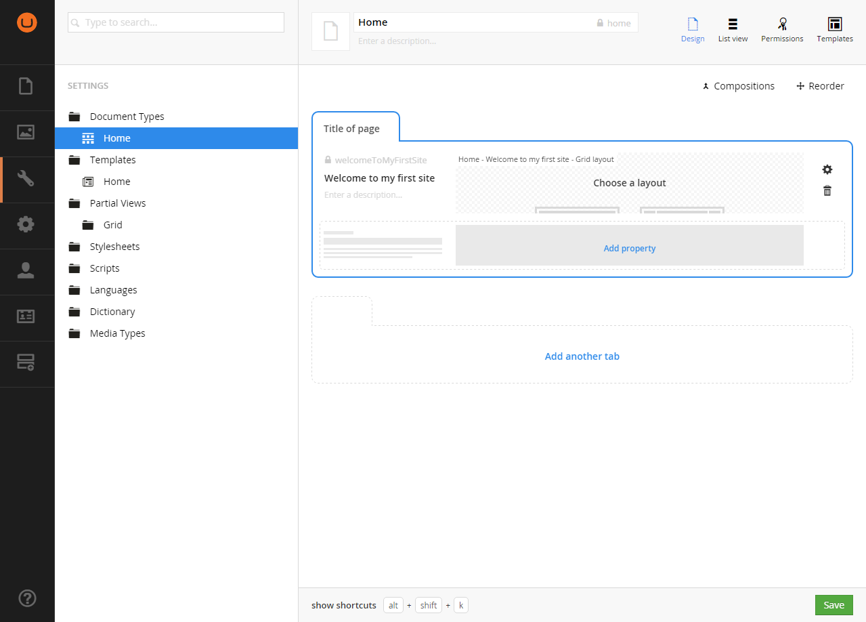The width and height of the screenshot is (866, 622).
Task: Switch to the Permissions tab
Action: point(782,30)
